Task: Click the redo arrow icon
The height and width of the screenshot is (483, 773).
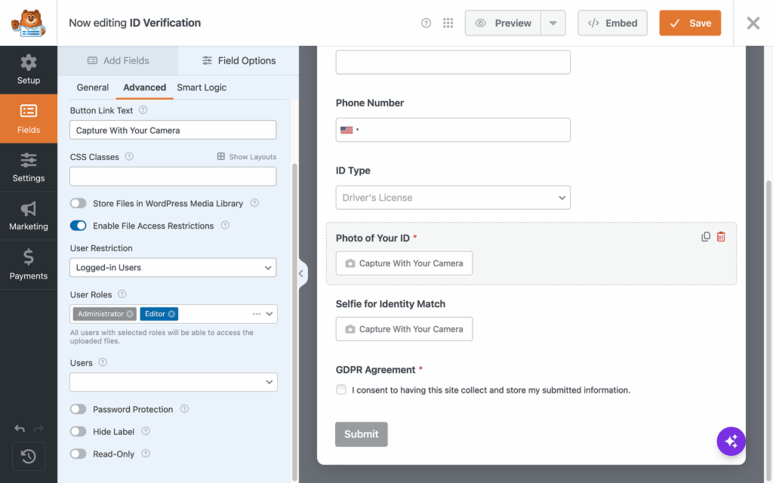Action: (38, 429)
